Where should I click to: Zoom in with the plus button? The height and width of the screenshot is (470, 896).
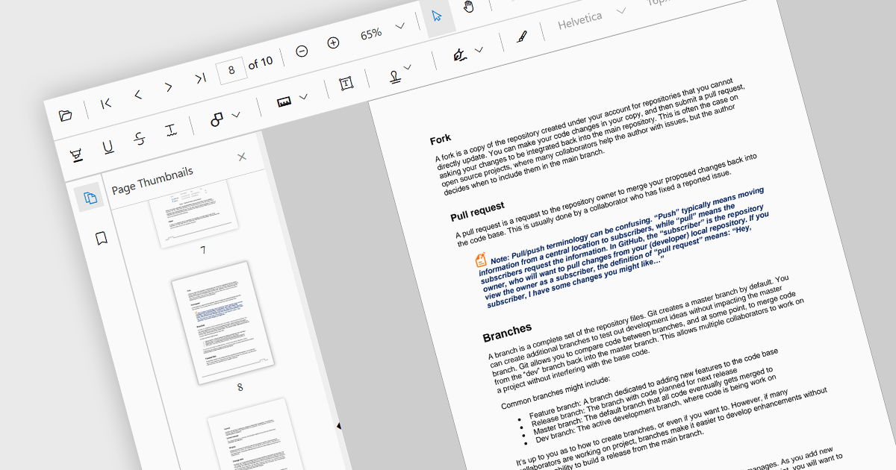[x=333, y=43]
